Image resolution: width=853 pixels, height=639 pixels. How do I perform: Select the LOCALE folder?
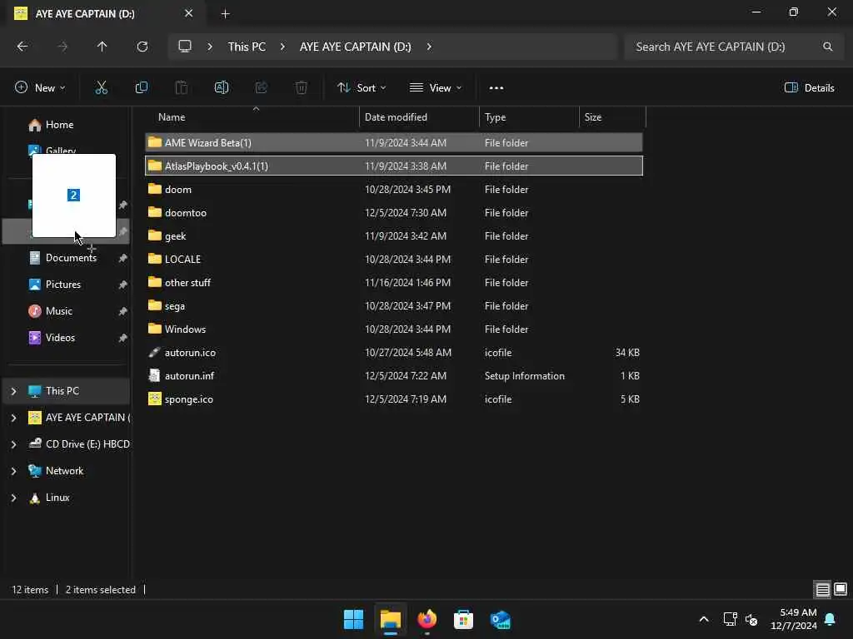click(394, 260)
